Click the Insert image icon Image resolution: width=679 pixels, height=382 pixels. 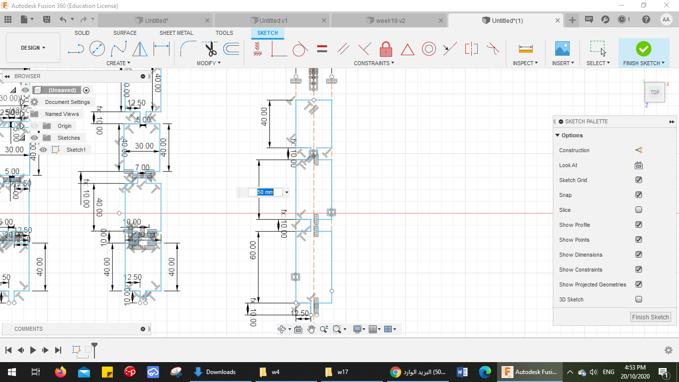click(x=562, y=49)
